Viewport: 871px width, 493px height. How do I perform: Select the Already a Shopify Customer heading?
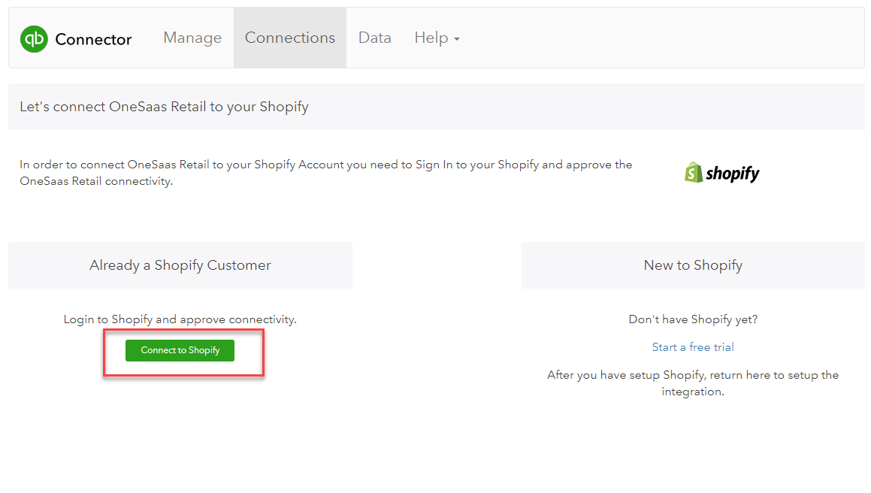point(180,265)
